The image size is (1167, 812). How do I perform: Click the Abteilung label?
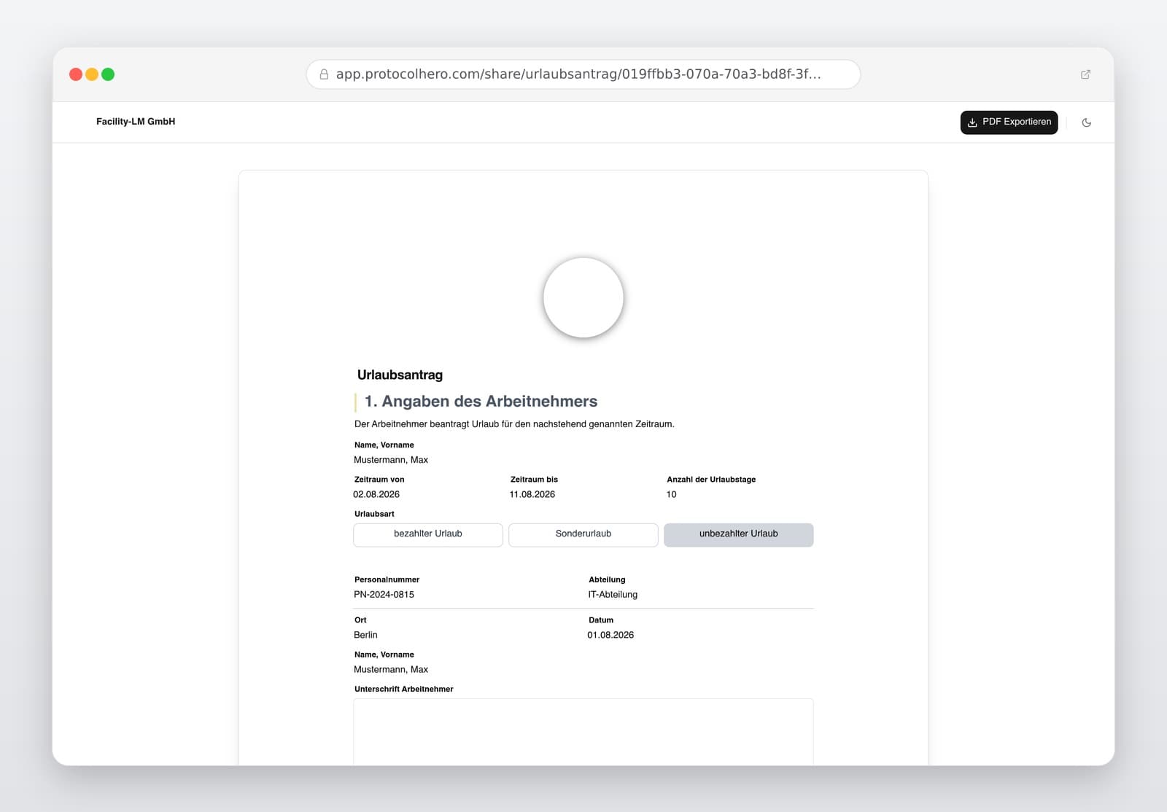[607, 580]
